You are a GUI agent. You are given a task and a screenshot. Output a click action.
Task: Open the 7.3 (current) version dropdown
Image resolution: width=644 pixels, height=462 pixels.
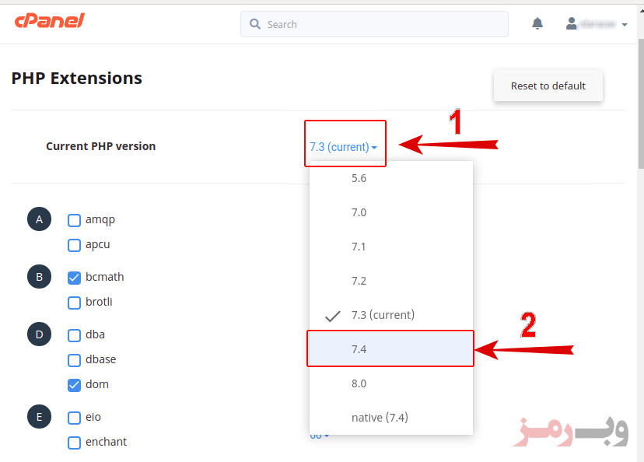pyautogui.click(x=343, y=146)
